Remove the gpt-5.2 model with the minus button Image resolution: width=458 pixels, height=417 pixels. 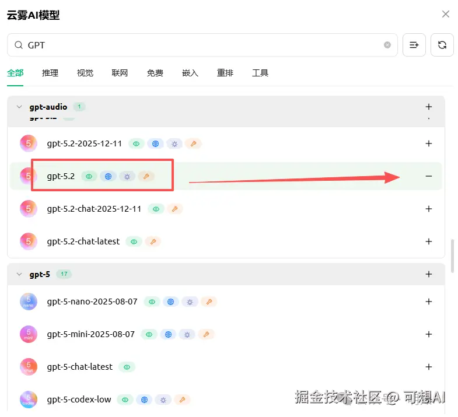pos(428,176)
